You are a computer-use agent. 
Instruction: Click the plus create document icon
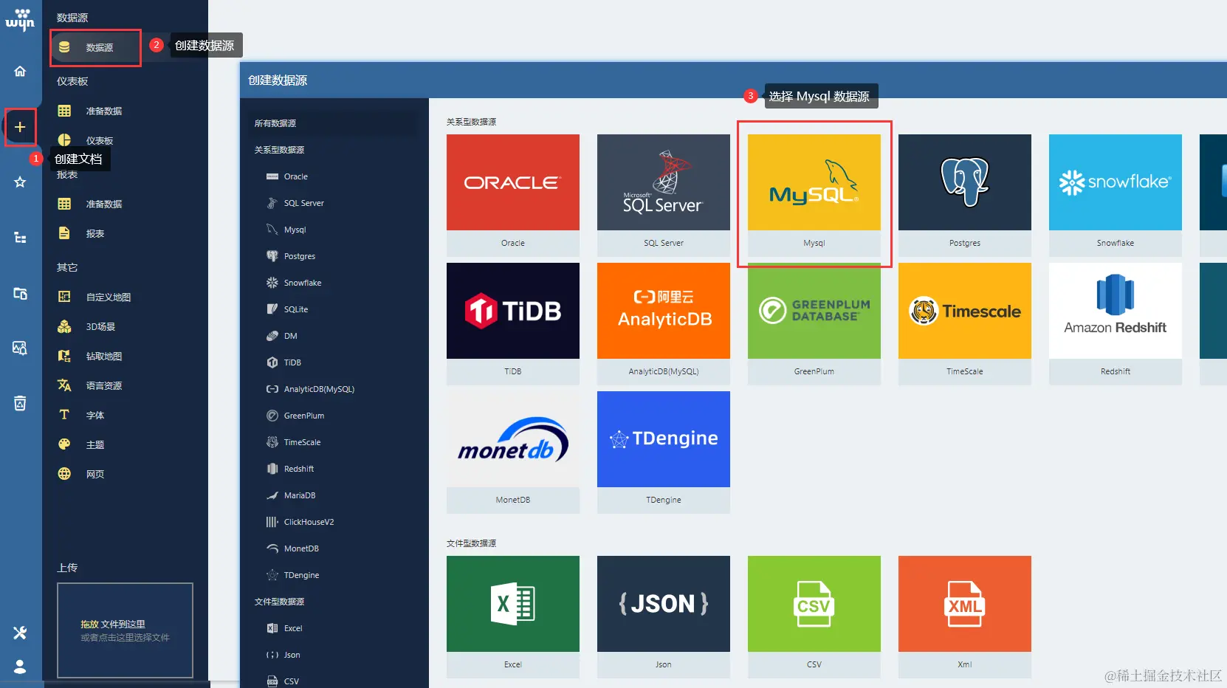(x=20, y=127)
